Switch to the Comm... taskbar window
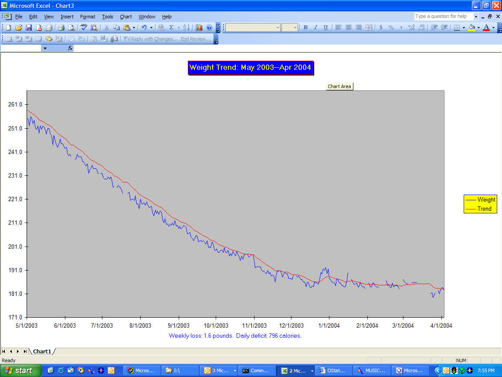Viewport: 502px width, 377px height. [x=257, y=370]
